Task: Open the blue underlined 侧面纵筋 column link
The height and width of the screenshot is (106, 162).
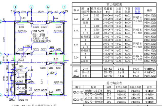Action: [138, 10]
